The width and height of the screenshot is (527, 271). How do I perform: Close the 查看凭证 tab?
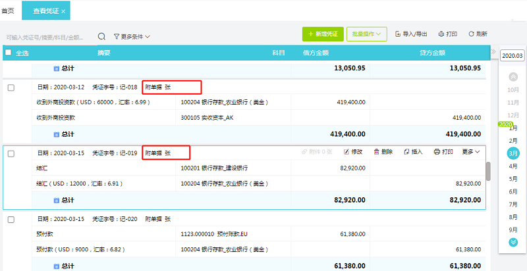[63, 11]
